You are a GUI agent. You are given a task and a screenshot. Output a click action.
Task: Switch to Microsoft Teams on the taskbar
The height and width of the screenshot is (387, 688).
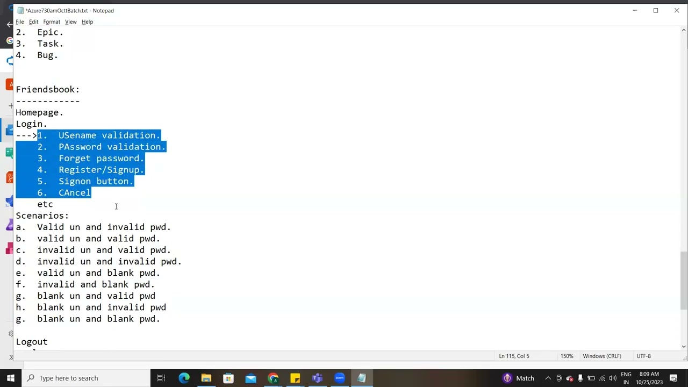pyautogui.click(x=317, y=378)
